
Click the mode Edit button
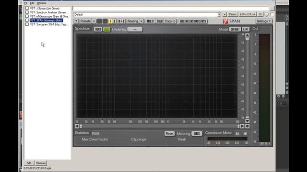[246, 29]
